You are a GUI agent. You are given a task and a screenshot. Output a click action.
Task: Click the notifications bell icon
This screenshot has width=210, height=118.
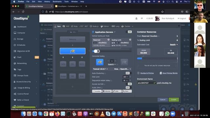[x=136, y=18]
